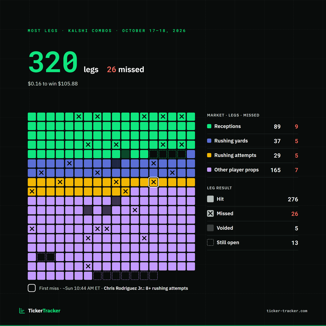Viewport: 326px width, 326px height.
Task: Select the 'Rushing yards' legend label
Action: pos(231,141)
